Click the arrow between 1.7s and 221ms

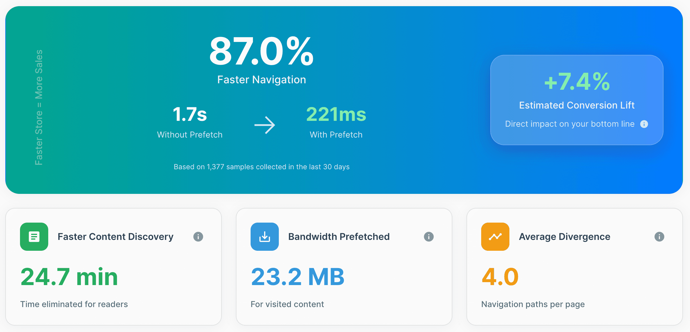click(x=265, y=124)
